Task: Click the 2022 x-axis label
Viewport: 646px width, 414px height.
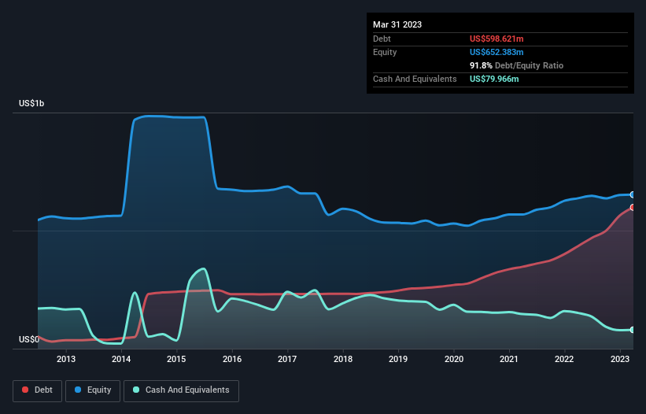Action: click(564, 359)
